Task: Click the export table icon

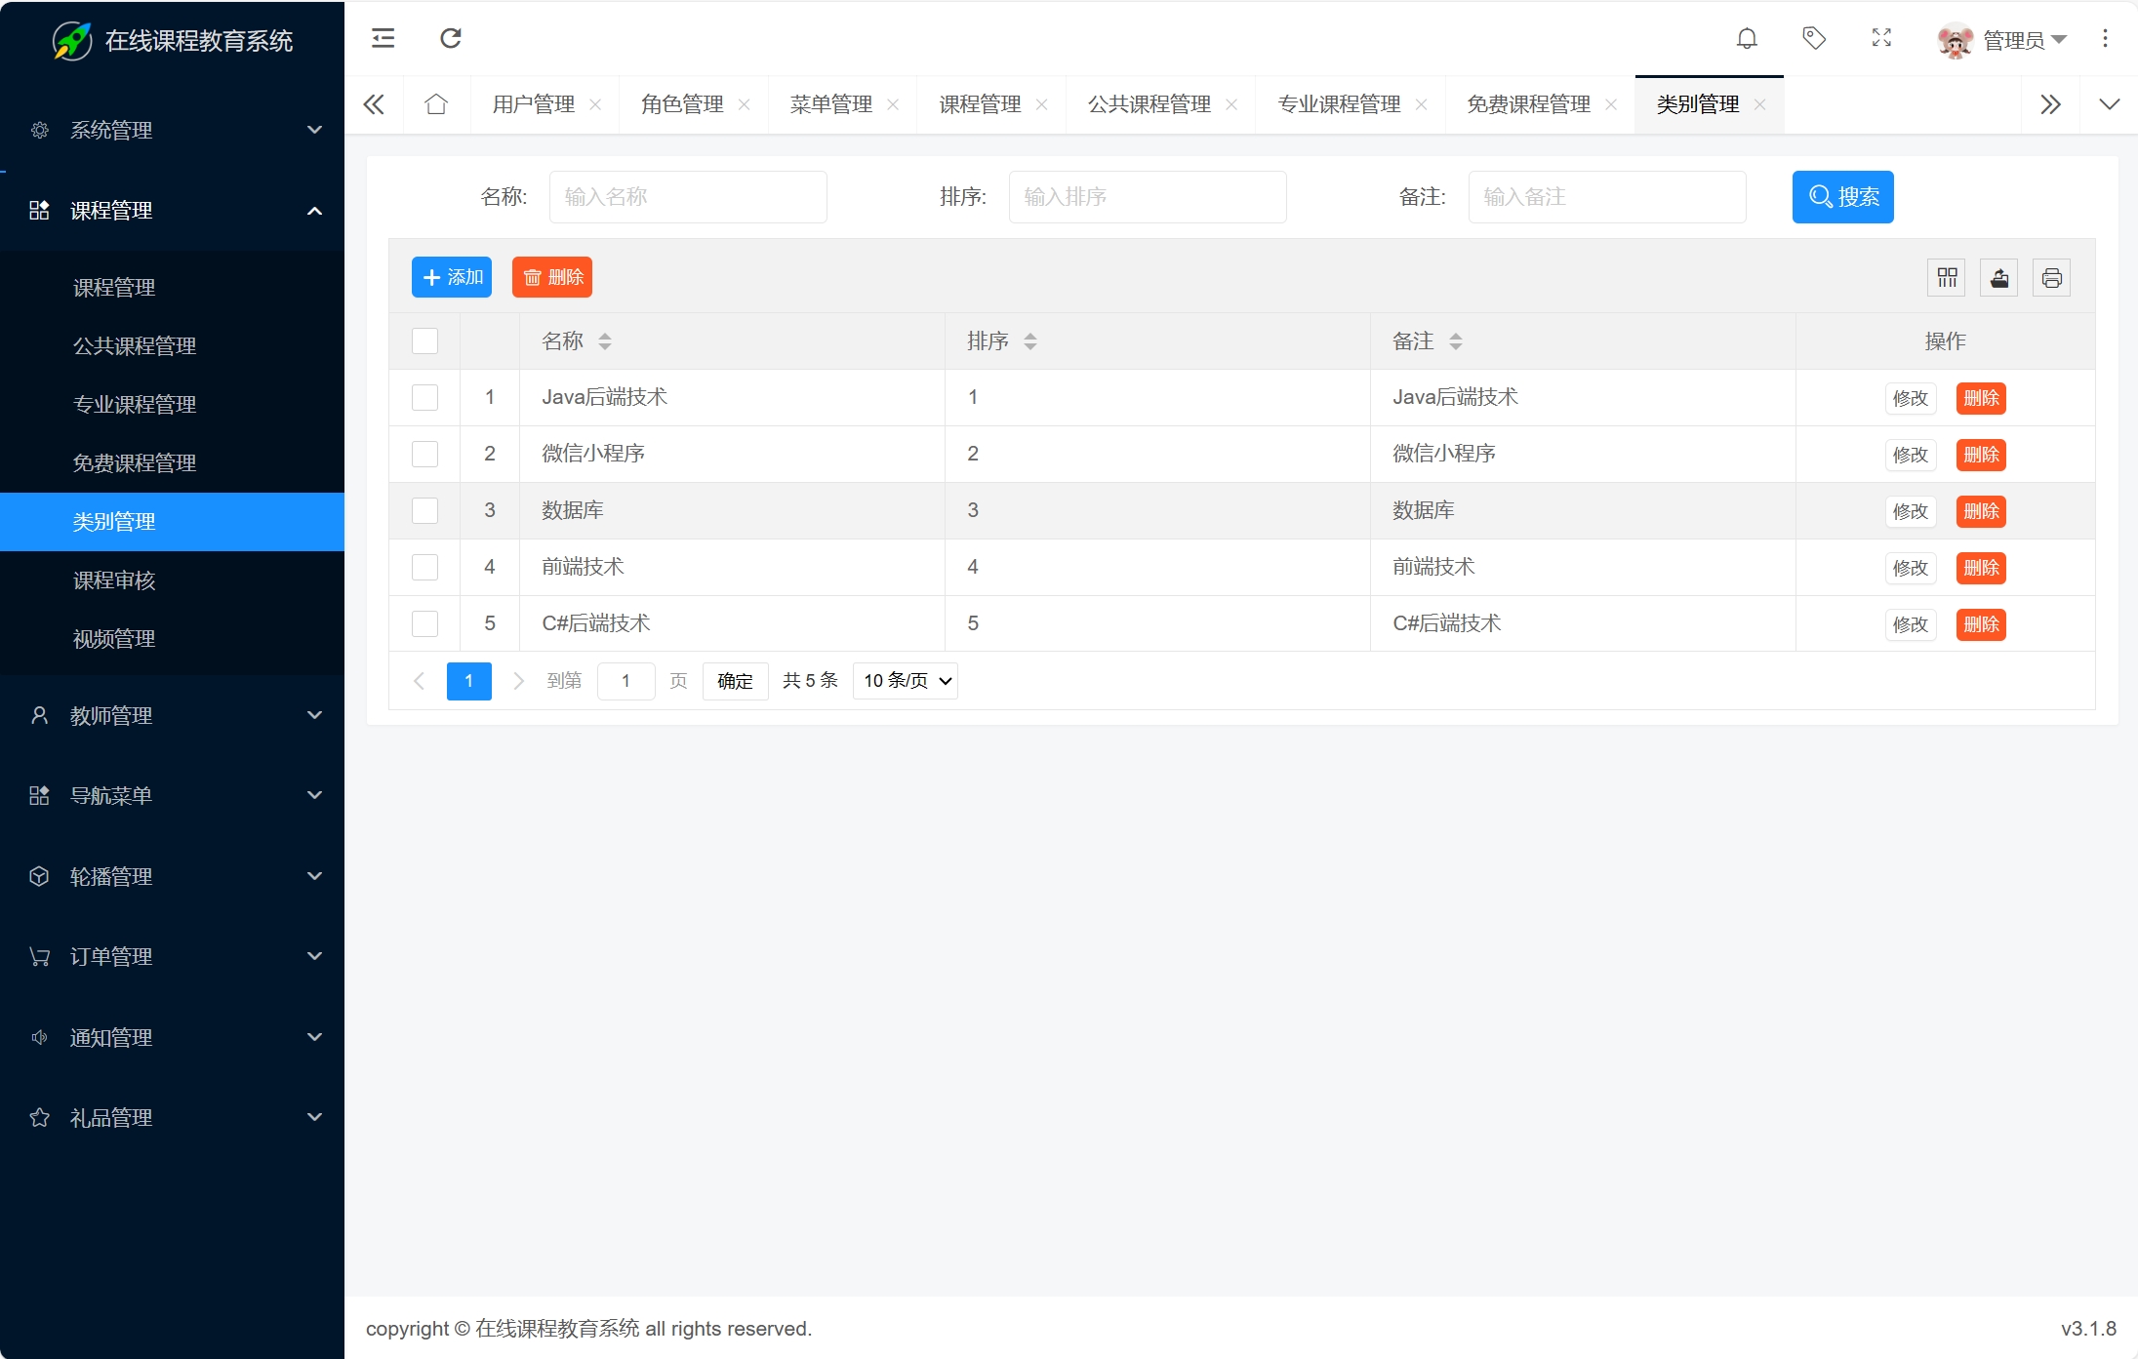Action: point(1999,278)
